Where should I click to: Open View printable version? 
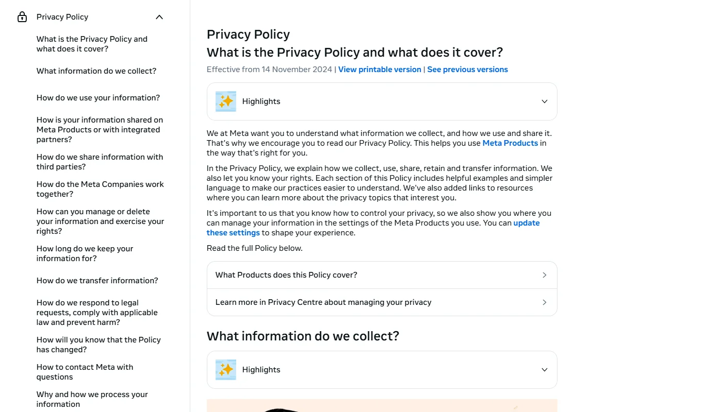pos(380,69)
